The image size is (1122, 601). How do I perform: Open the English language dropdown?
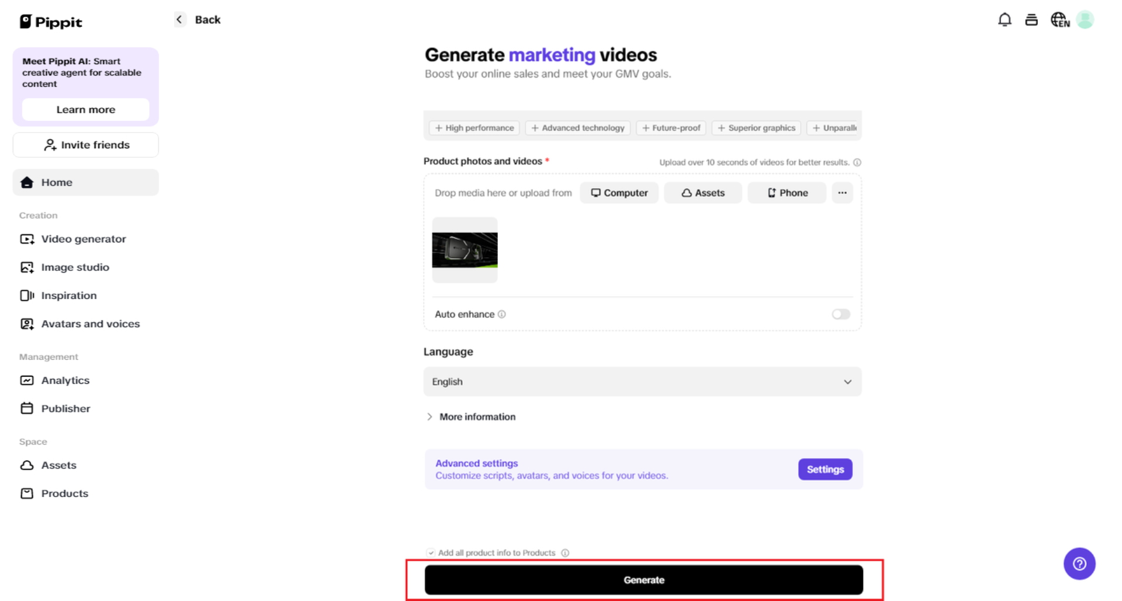642,381
